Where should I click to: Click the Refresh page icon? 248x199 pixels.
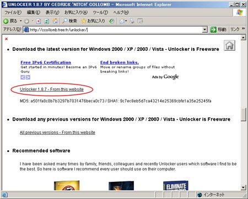[x=47, y=21]
